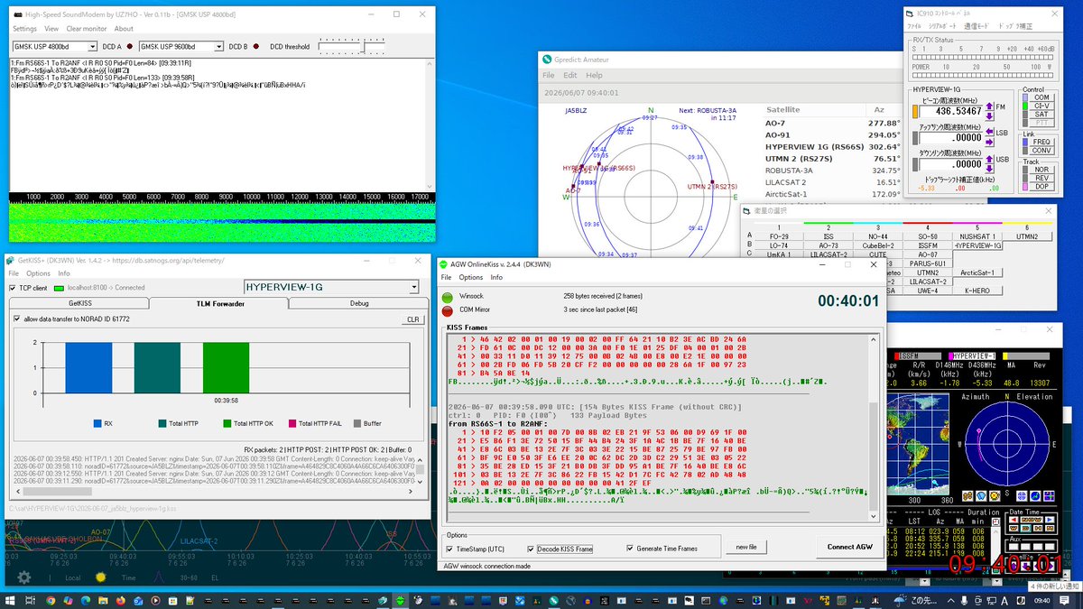The height and width of the screenshot is (609, 1083).
Task: Click the downlink frequency up arrow next to USB
Action: 989,160
